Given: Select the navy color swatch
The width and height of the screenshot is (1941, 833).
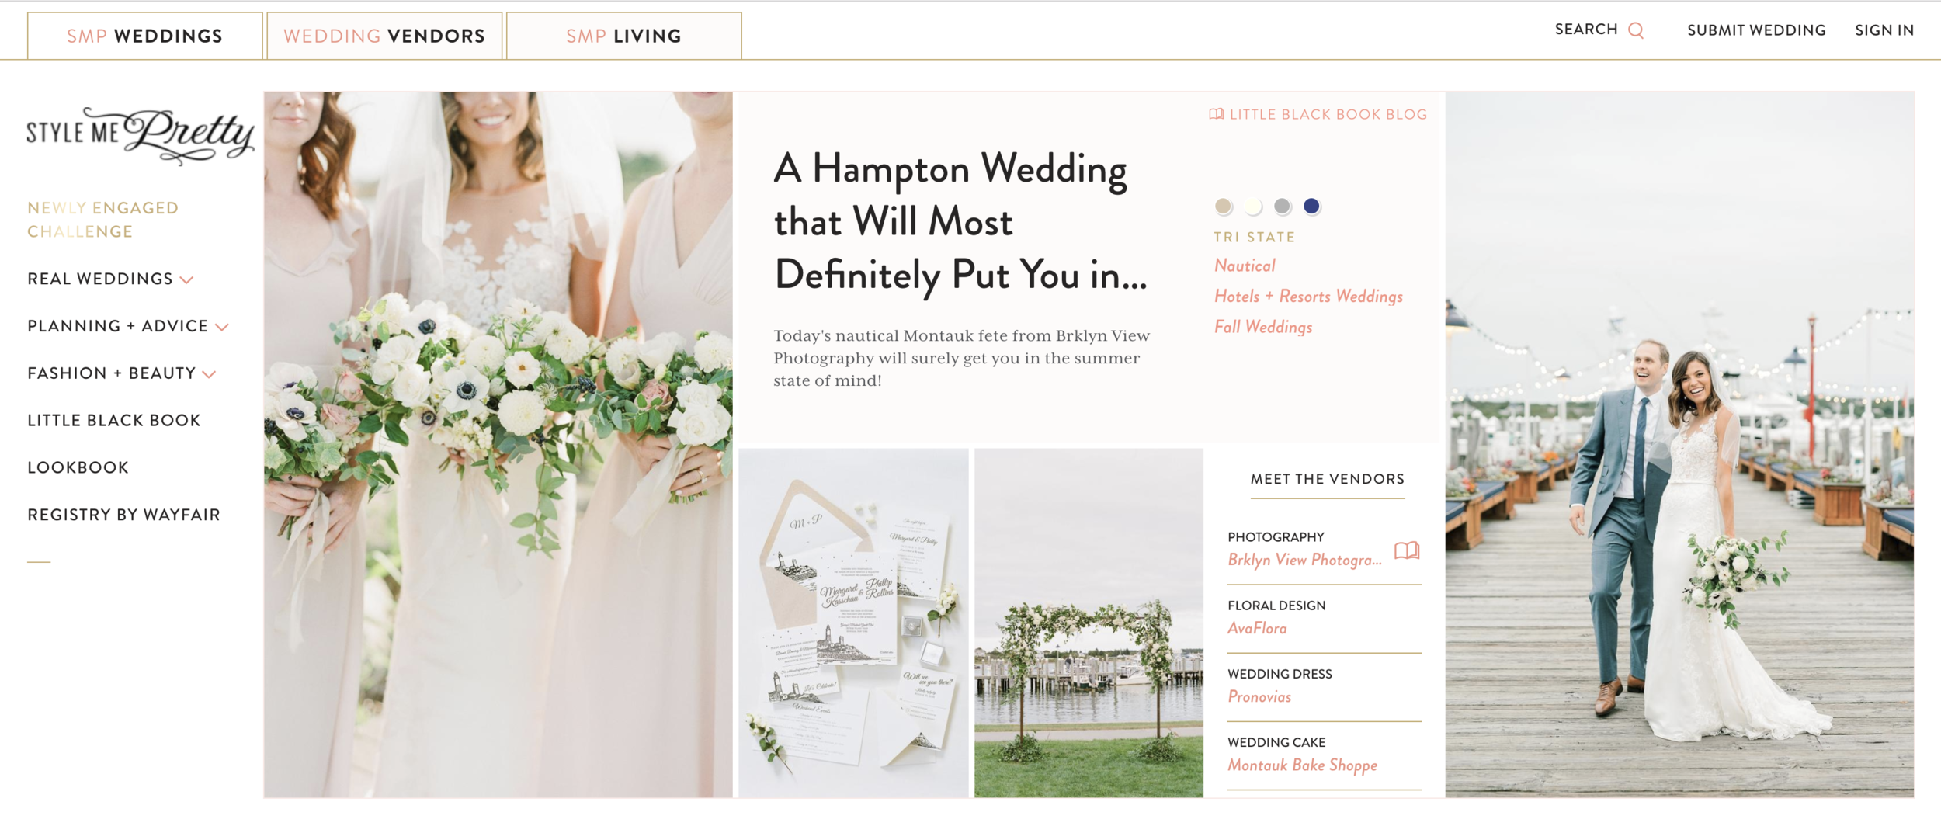Looking at the screenshot, I should tap(1312, 207).
